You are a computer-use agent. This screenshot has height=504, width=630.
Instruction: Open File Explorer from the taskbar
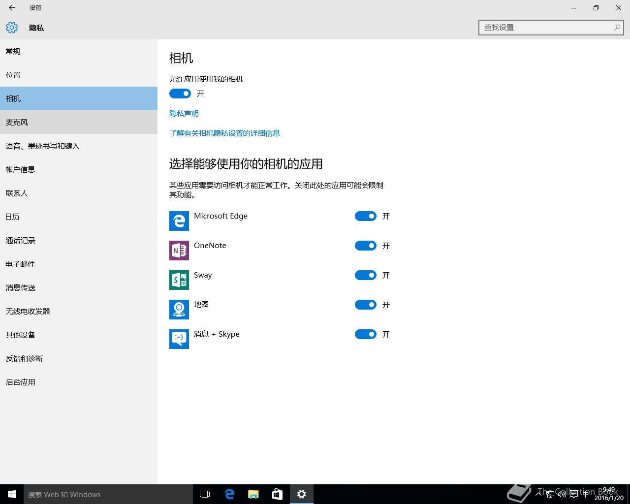253,494
